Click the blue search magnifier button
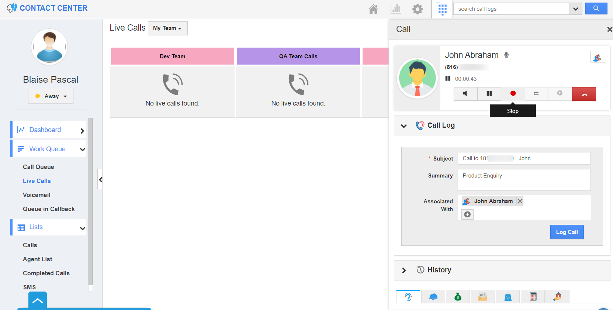Screen dimensions: 613x310 [x=596, y=8]
